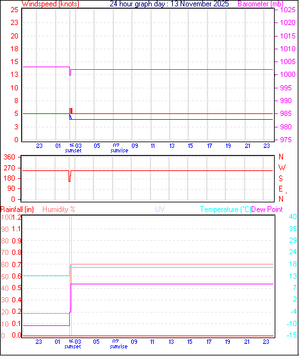Viewport: 299px width, 358px height.
Task: Select temperature scale value -15
Action: tap(292, 335)
